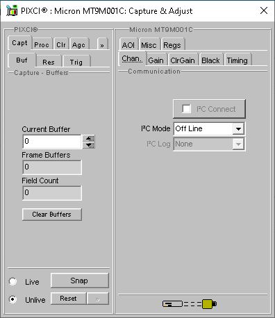The image size is (275, 318).
Task: Toggle the I²C Connect checkbox
Action: [187, 109]
